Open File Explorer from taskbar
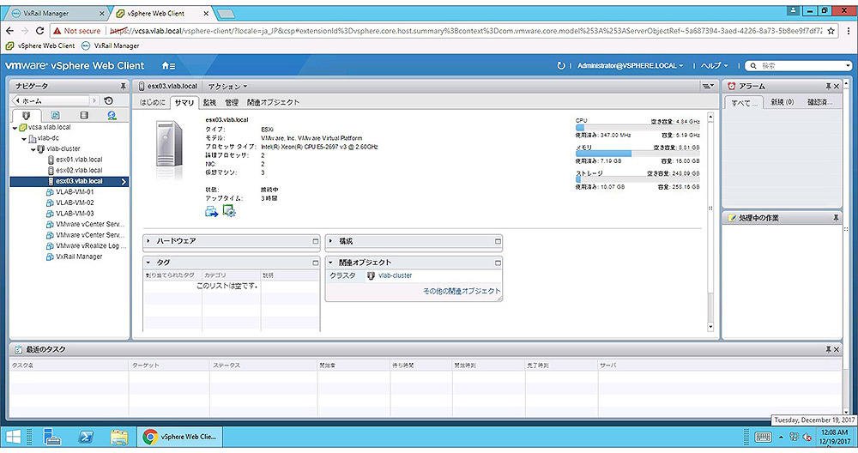 pyautogui.click(x=118, y=437)
